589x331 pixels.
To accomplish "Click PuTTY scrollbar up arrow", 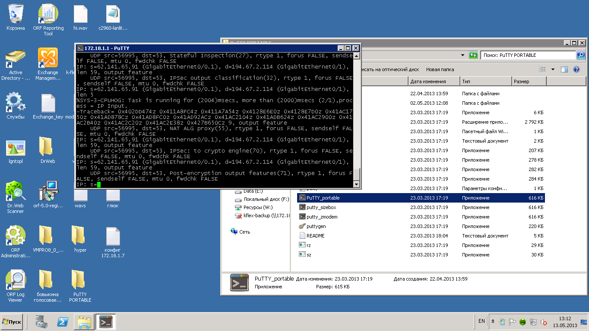I will 357,56.
